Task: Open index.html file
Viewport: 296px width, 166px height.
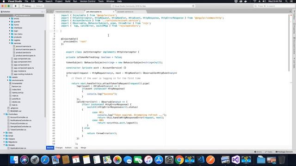Action: click(x=17, y=89)
